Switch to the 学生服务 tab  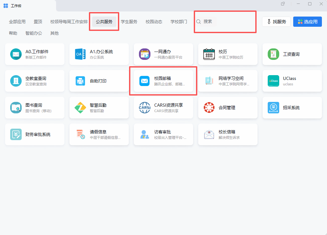pyautogui.click(x=129, y=22)
